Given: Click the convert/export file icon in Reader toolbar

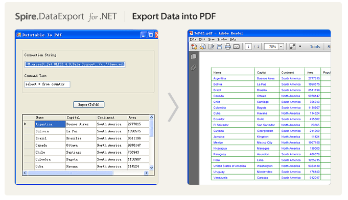Looking at the screenshot, I should pyautogui.click(x=202, y=46).
